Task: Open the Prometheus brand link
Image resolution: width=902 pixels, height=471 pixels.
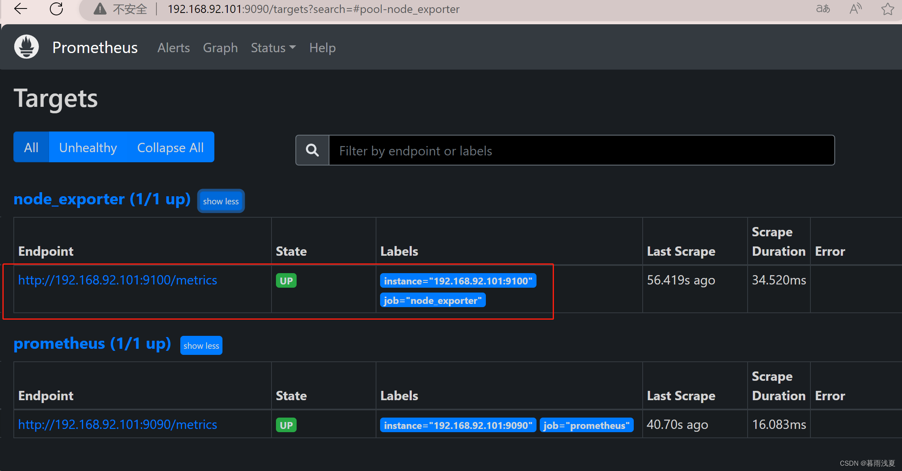Action: [x=95, y=47]
